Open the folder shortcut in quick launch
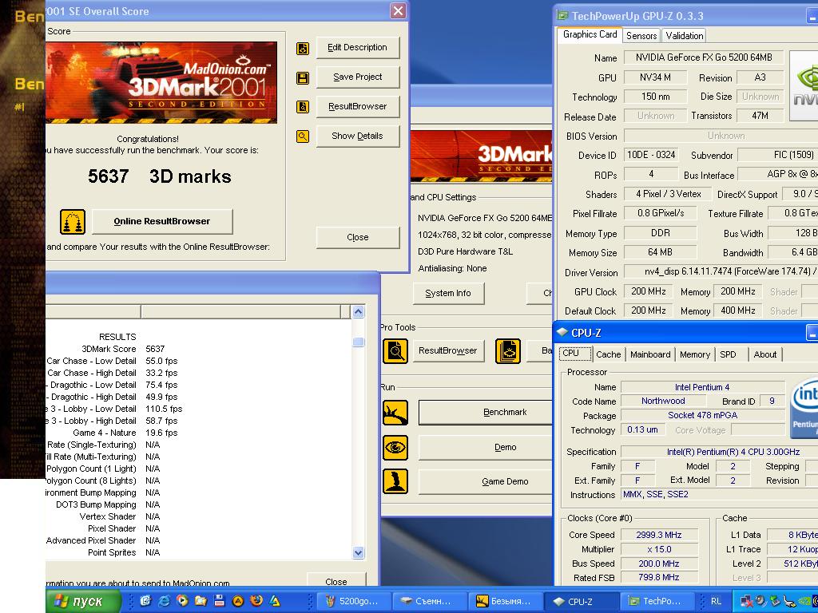Screen dimensions: 818x613 tap(201, 601)
